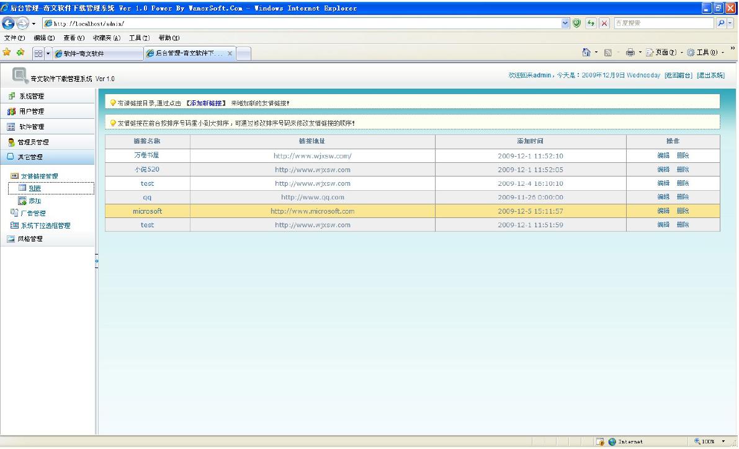Click the Favorites star icon

coord(7,52)
